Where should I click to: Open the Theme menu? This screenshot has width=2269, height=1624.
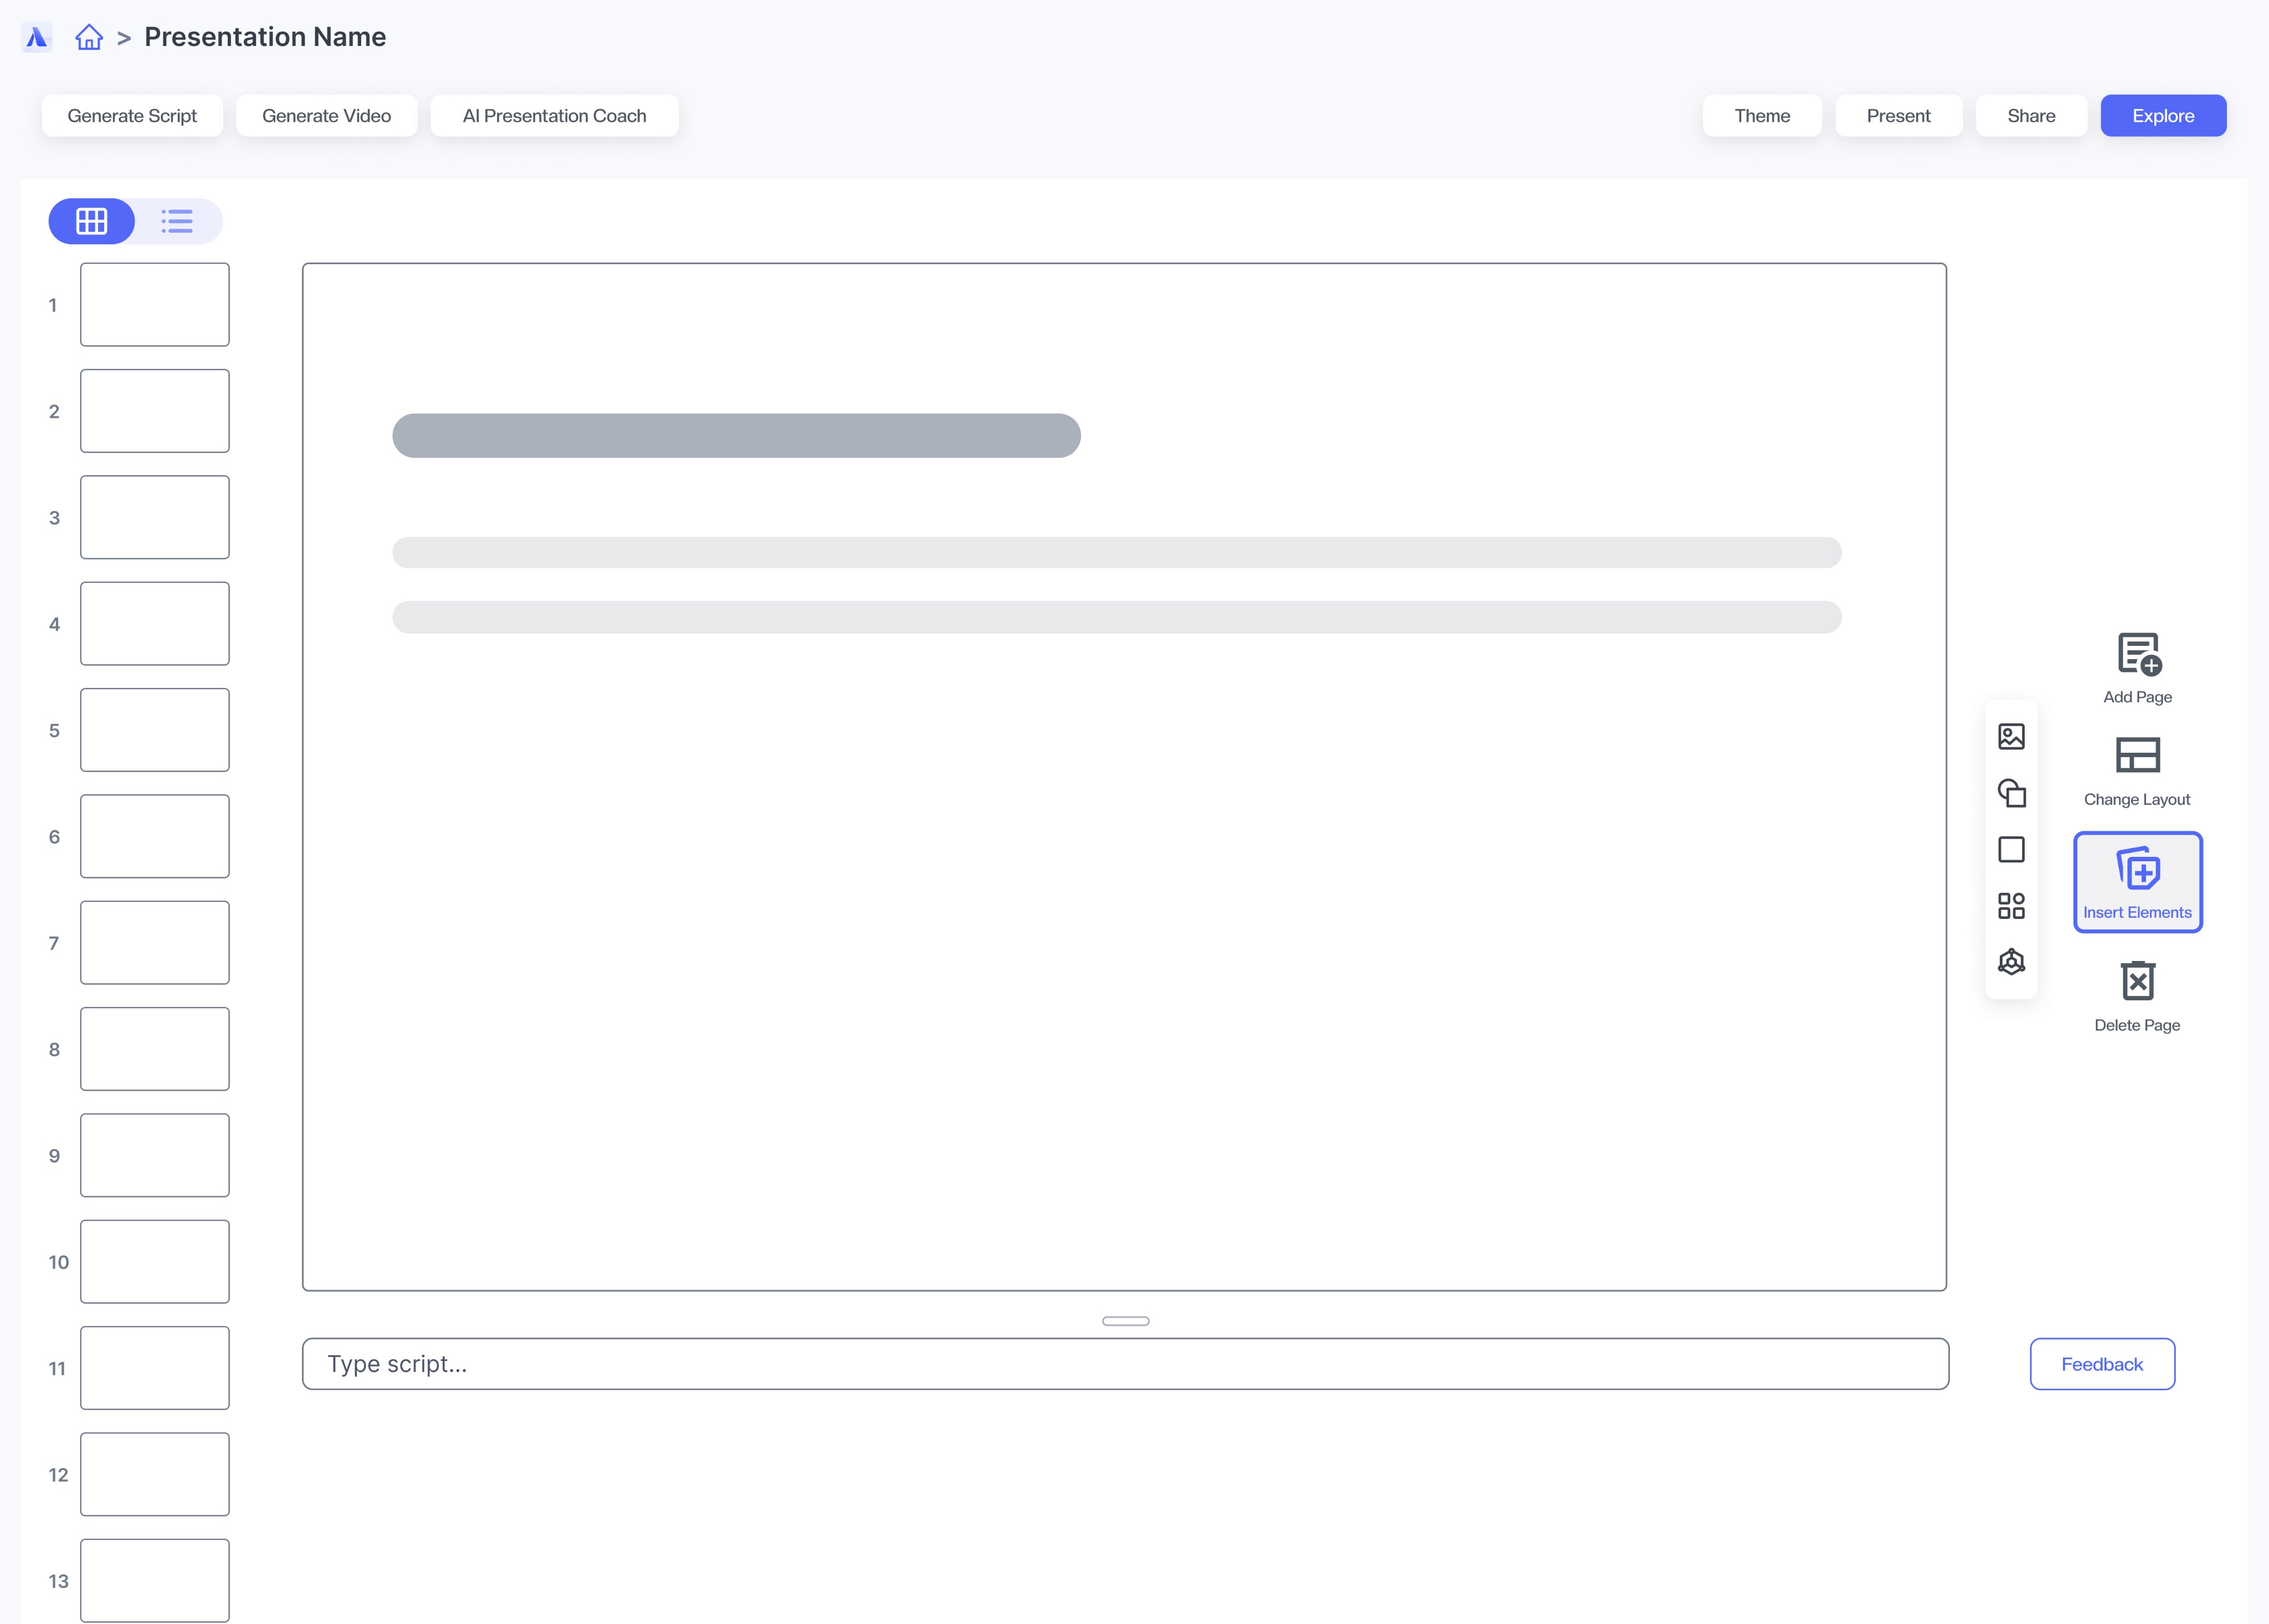point(1761,116)
